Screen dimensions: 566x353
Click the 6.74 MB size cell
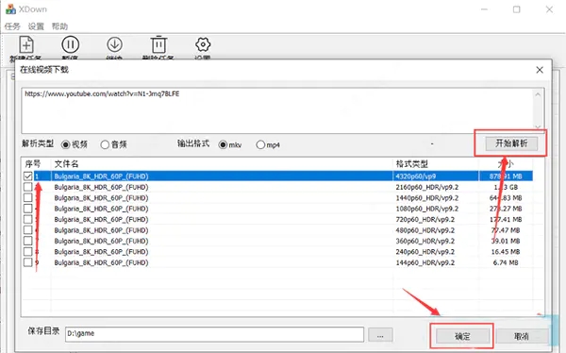[506, 262]
